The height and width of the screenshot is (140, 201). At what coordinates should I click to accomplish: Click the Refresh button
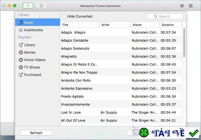coord(36,133)
